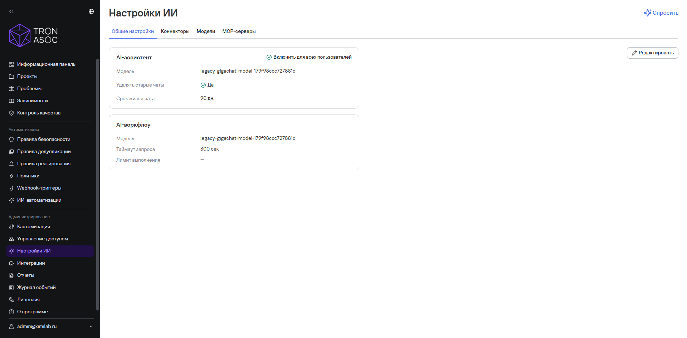Click the Спросить assistant link
This screenshot has width=687, height=338.
coord(661,13)
